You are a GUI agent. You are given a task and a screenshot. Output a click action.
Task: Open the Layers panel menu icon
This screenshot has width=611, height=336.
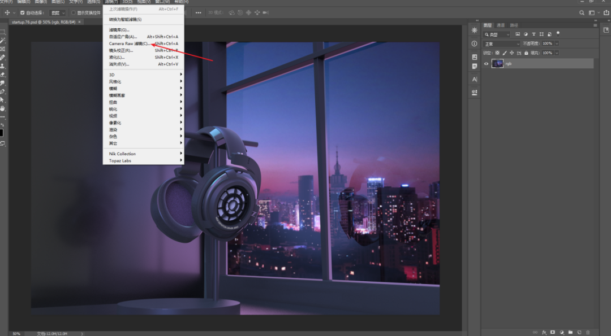click(595, 25)
